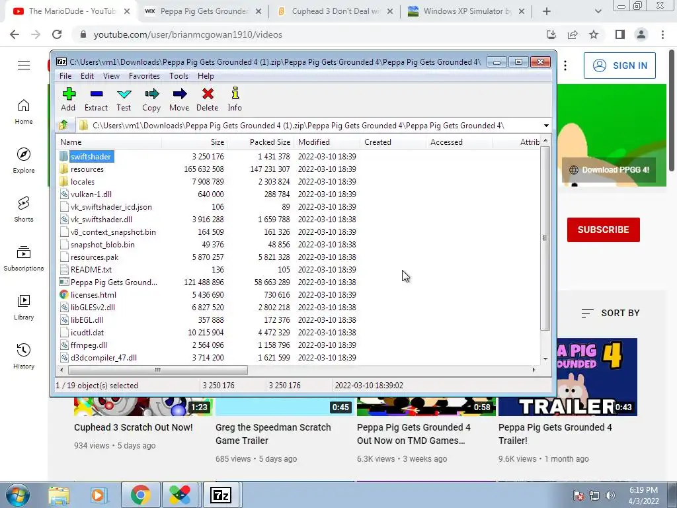Sort the file list by Name column
The image size is (677, 508).
click(x=109, y=142)
